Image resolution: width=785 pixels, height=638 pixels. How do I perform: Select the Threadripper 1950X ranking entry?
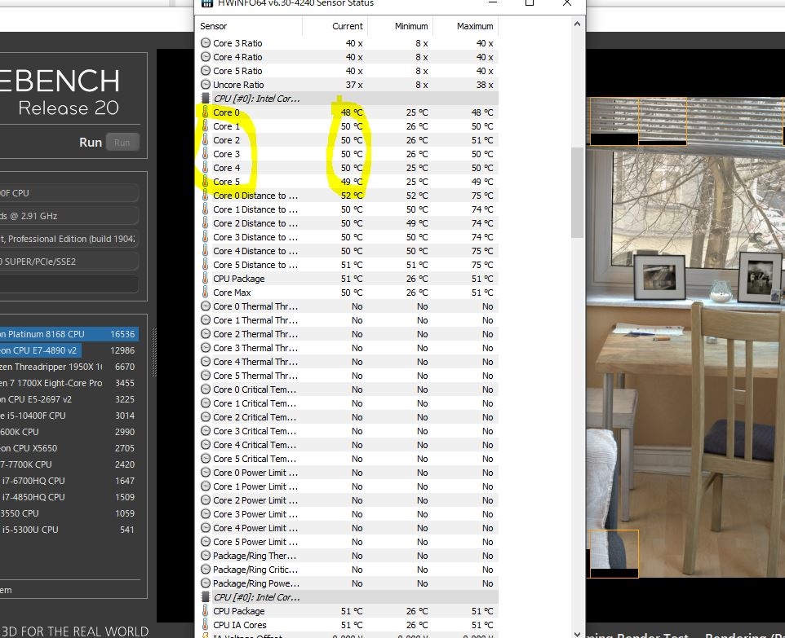[x=69, y=367]
